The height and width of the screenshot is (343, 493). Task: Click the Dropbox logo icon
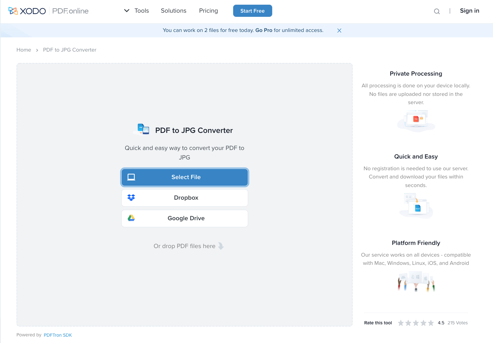131,198
